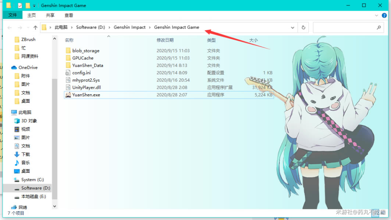The image size is (391, 220).
Task: Click the search box field
Action: pyautogui.click(x=344, y=27)
